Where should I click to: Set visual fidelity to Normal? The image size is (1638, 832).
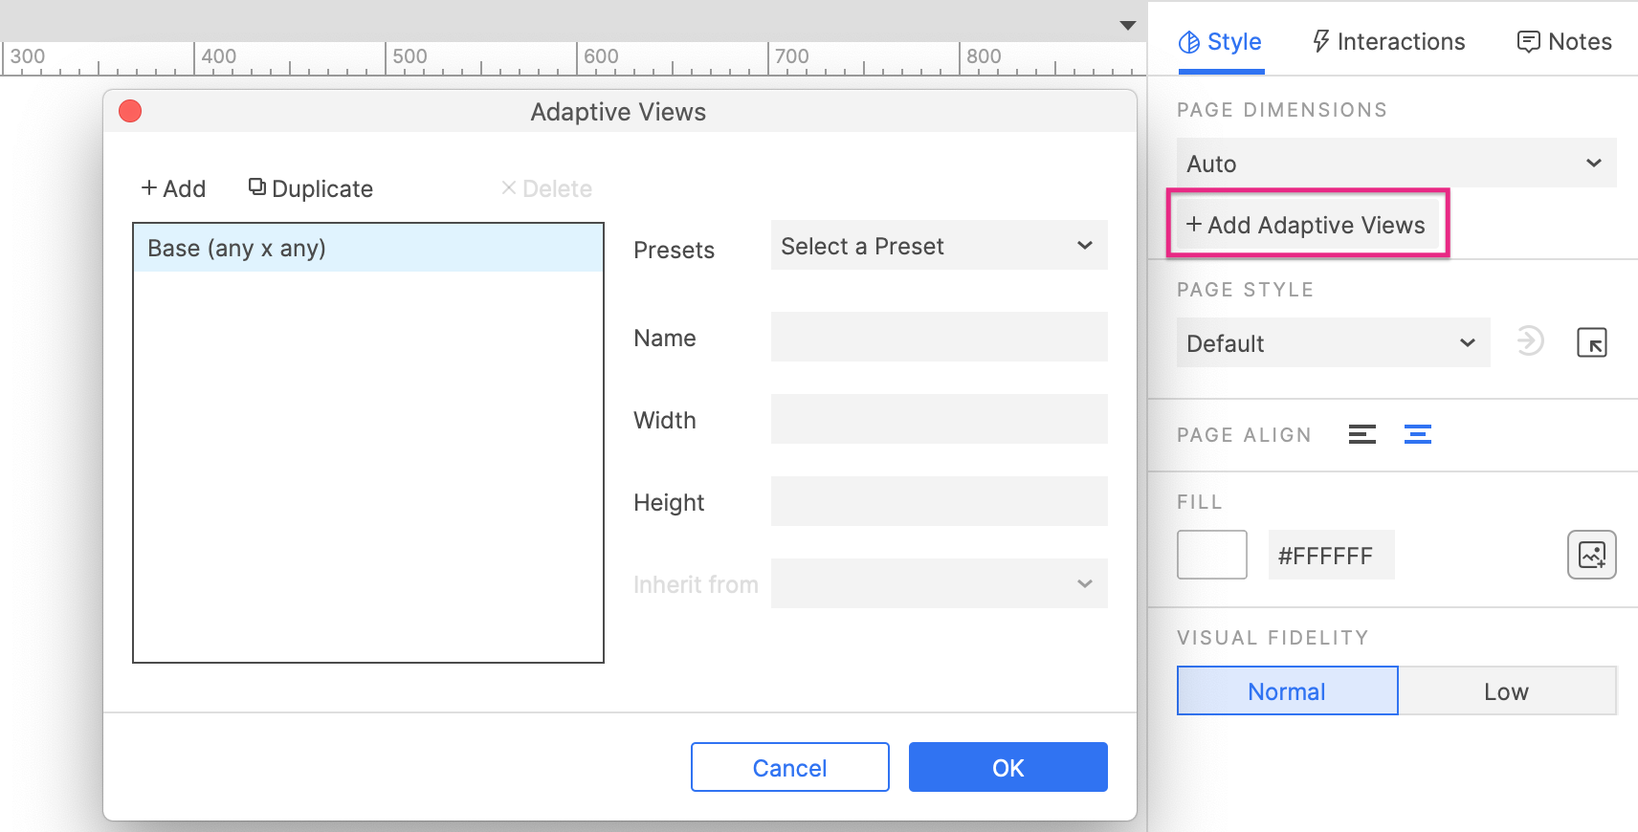pos(1287,691)
